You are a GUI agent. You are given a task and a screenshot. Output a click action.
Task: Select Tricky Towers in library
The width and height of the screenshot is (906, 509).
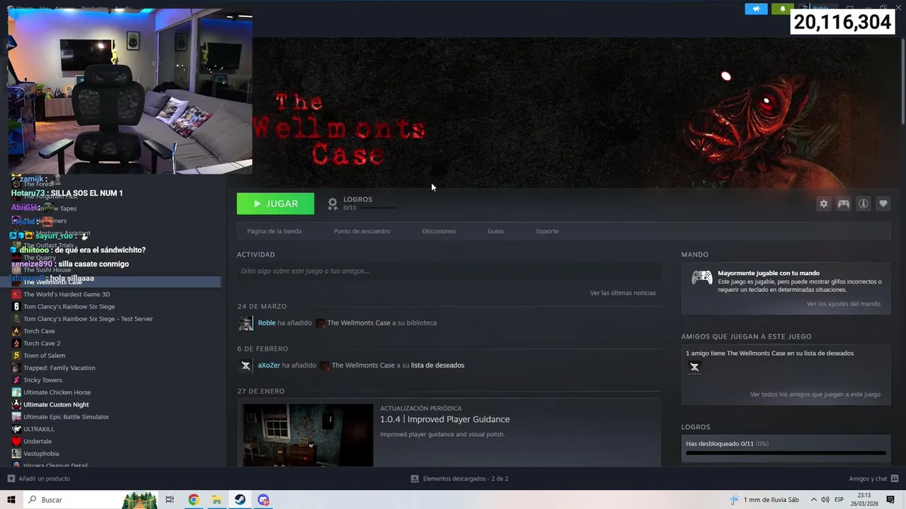click(x=42, y=380)
